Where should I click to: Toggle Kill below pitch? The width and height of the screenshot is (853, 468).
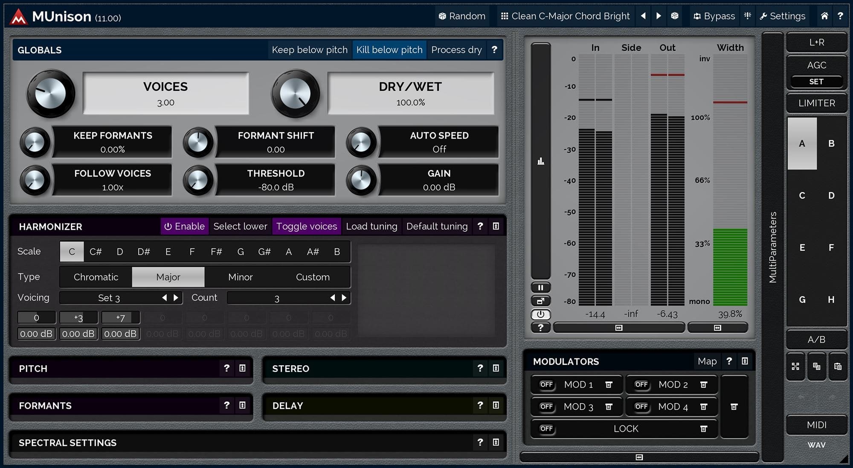389,50
